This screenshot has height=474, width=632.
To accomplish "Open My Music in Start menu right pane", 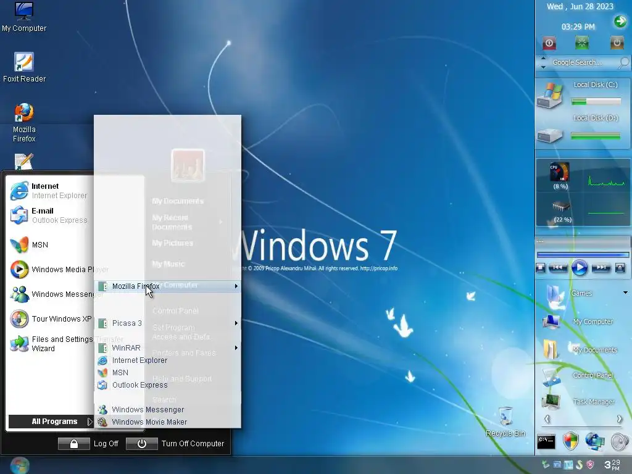I will point(168,264).
